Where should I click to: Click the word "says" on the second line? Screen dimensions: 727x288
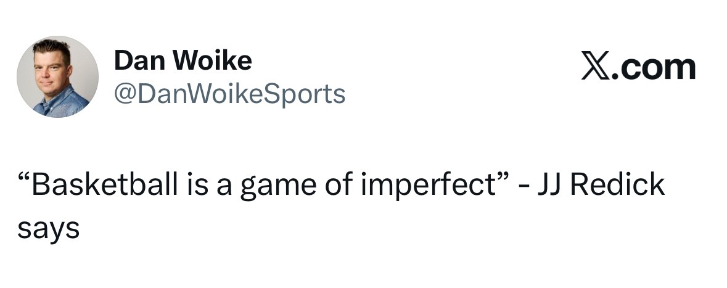pos(47,229)
